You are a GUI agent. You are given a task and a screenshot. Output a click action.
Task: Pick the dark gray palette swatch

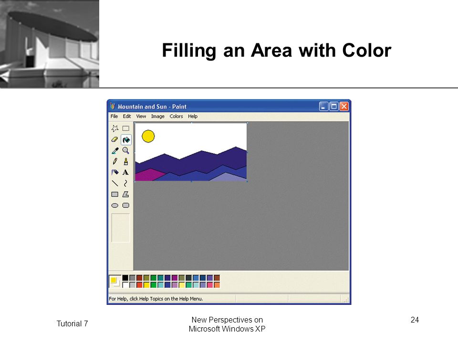132,278
